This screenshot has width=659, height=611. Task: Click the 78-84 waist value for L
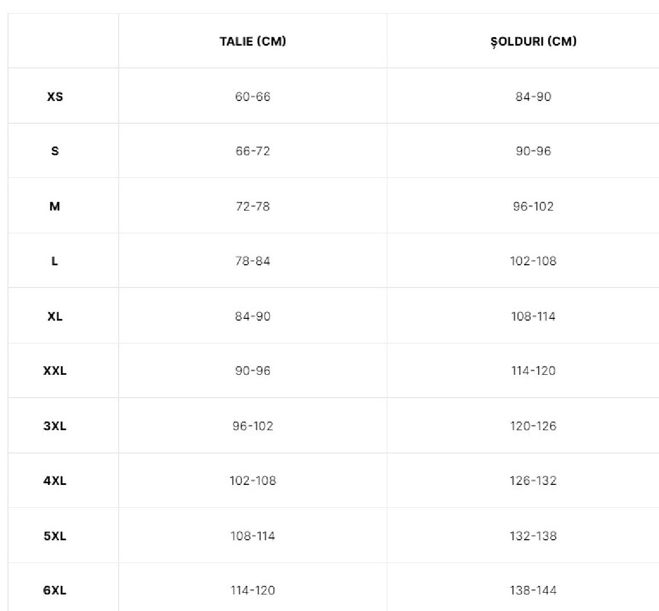253,261
